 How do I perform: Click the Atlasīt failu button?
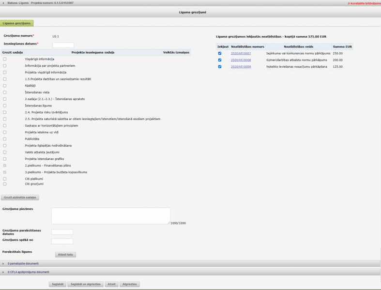(65, 255)
